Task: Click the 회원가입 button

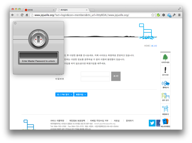Action: [81, 95]
